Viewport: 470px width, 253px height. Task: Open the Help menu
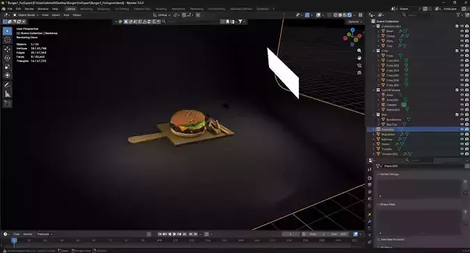coord(55,9)
